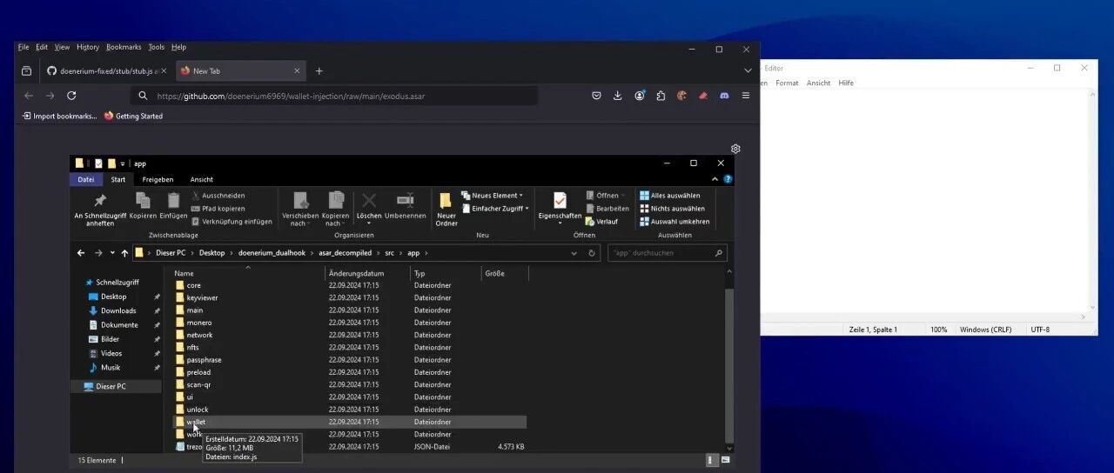Click Bearbeiten in the Öffnen group
The width and height of the screenshot is (1114, 473).
pyautogui.click(x=607, y=209)
